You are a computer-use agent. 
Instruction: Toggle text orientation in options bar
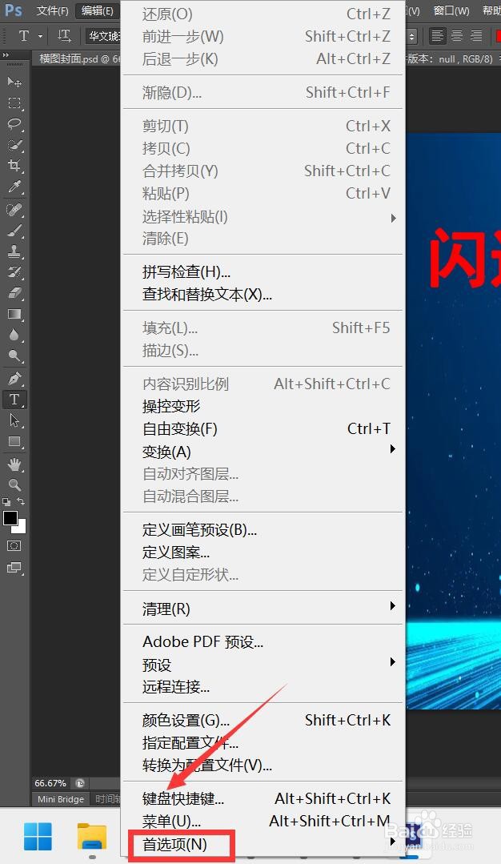coord(64,36)
